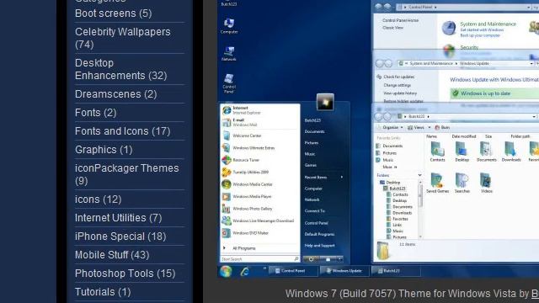Open the icons (12) category

click(x=99, y=199)
